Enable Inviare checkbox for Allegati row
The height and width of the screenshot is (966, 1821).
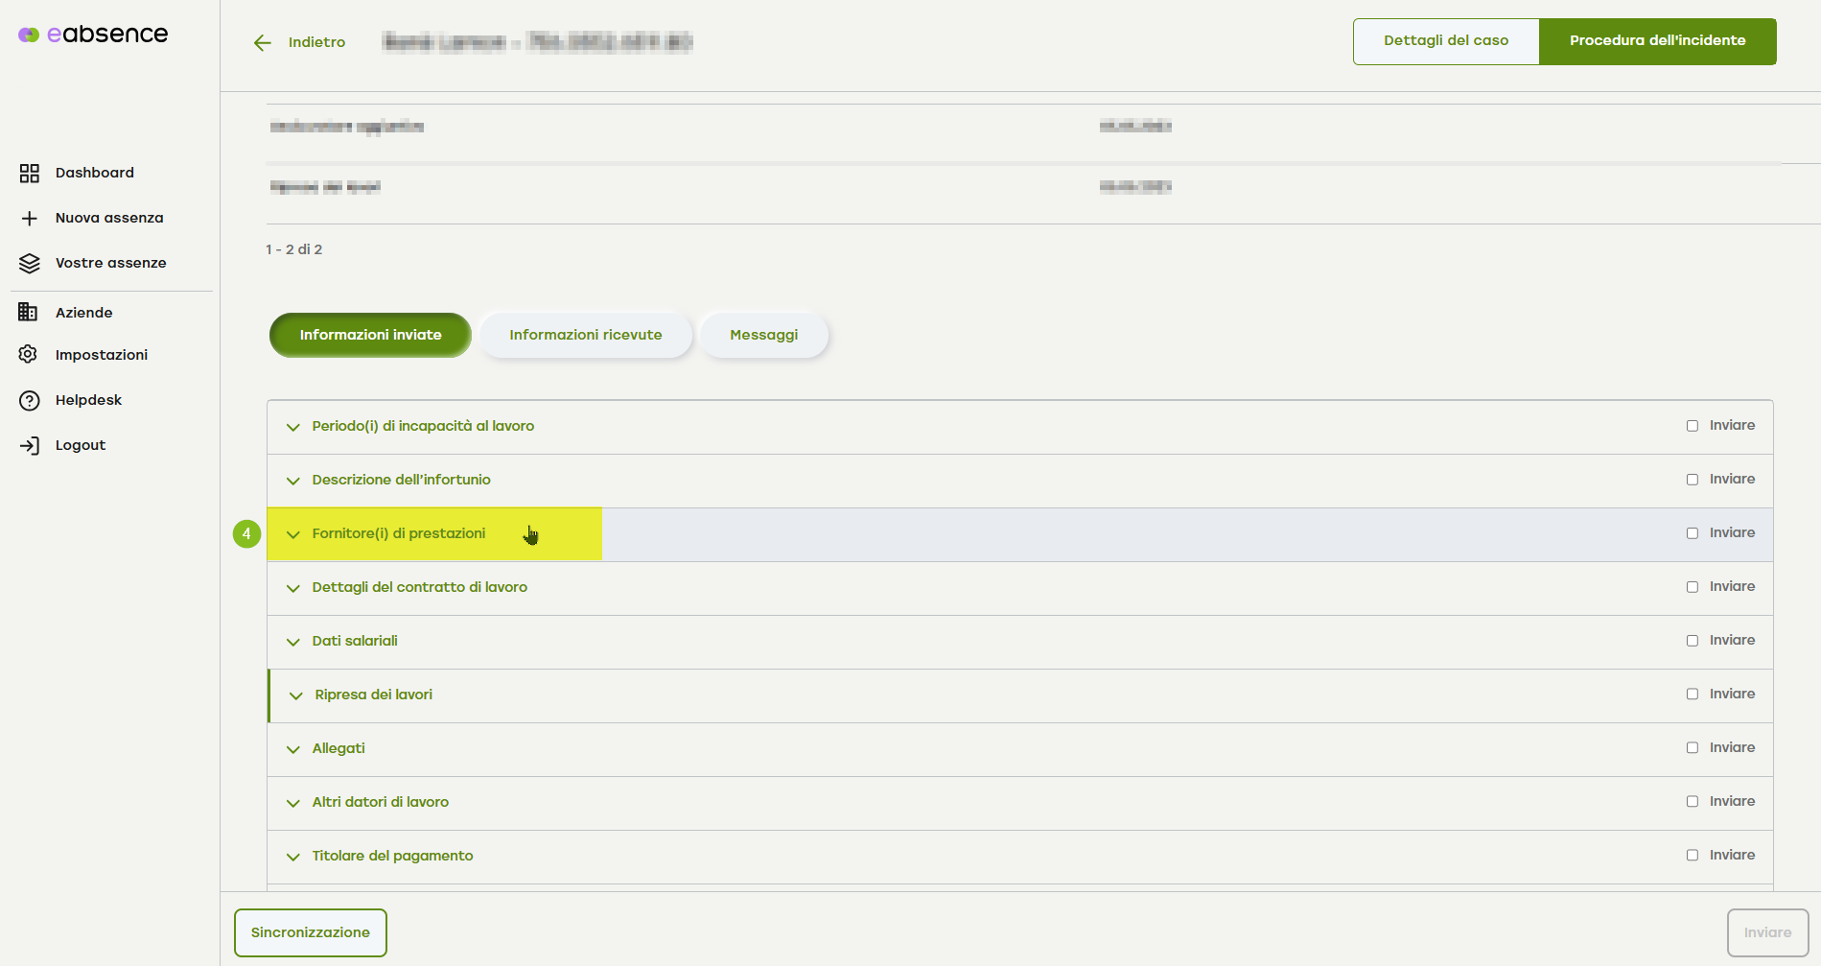1693,748
